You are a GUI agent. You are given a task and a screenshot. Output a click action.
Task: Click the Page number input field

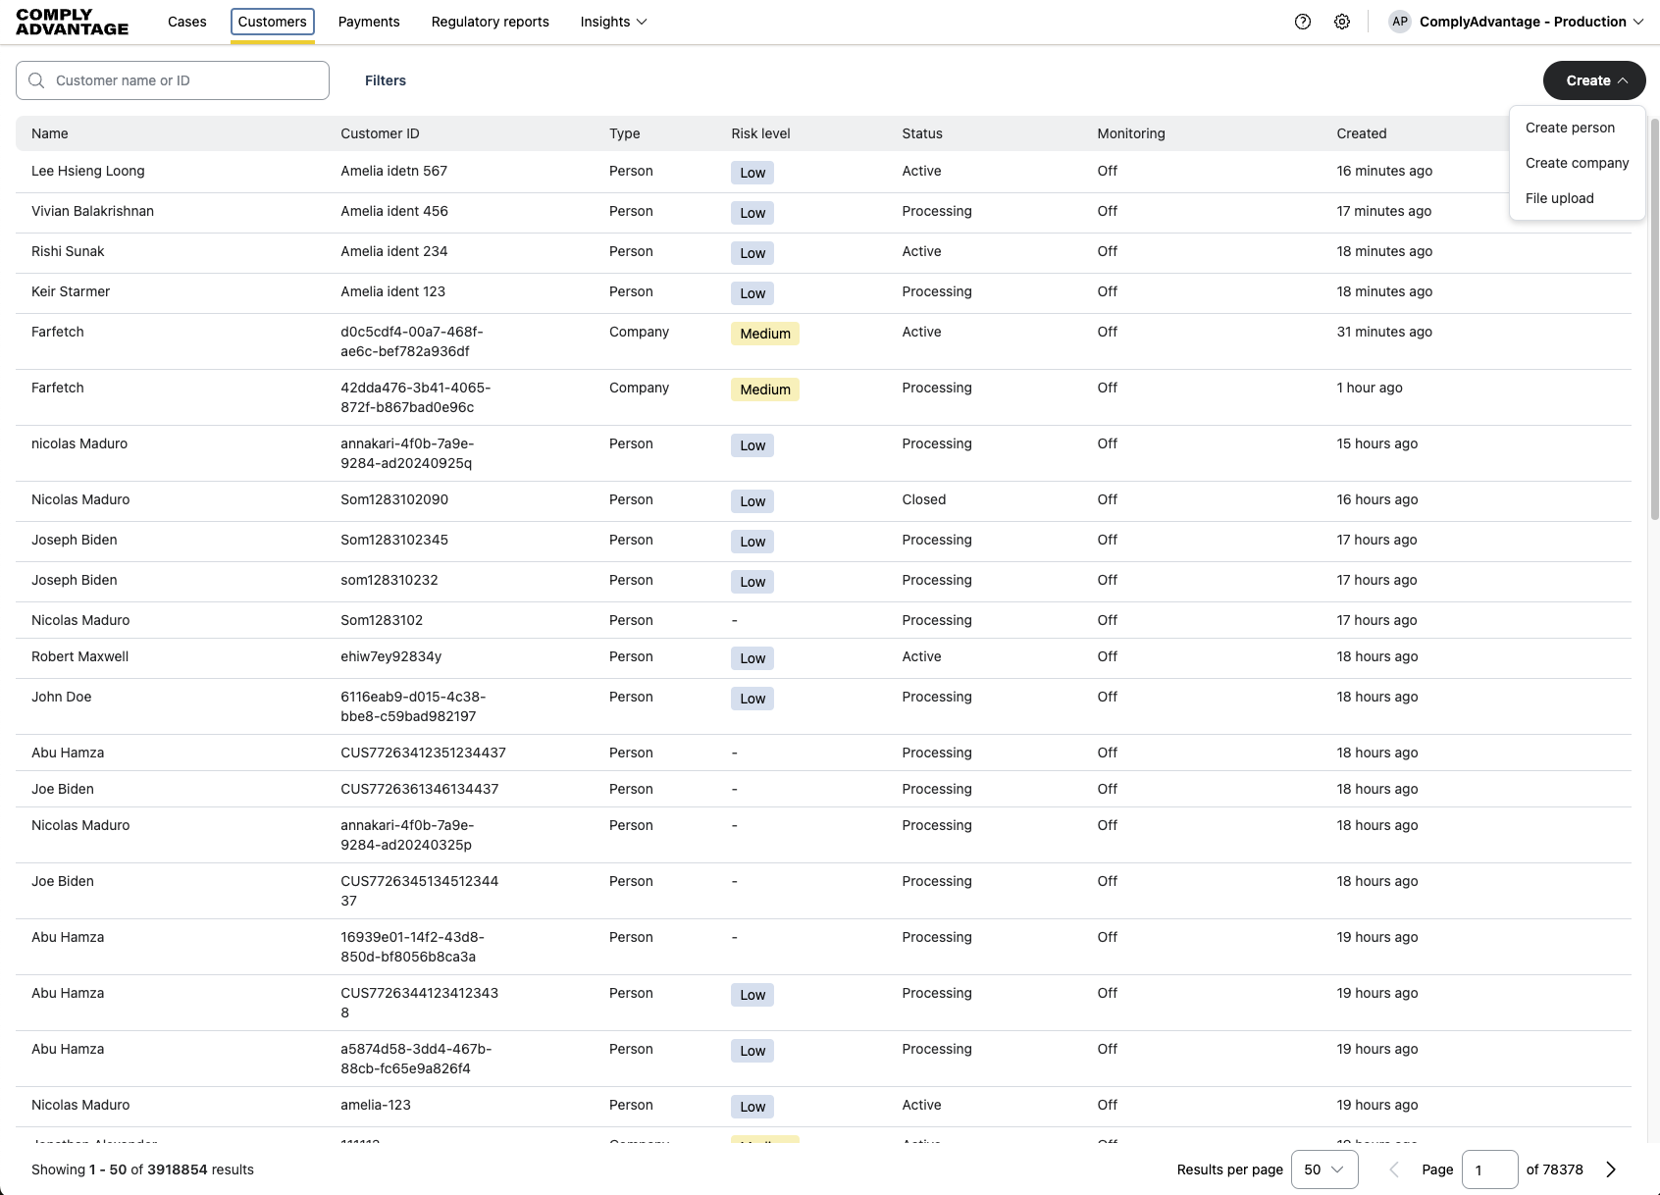click(1490, 1169)
